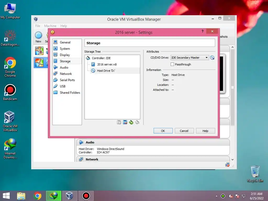Viewport: 268px width, 201px height.
Task: Select Google Chrome desktop shortcut
Action: coord(10,67)
